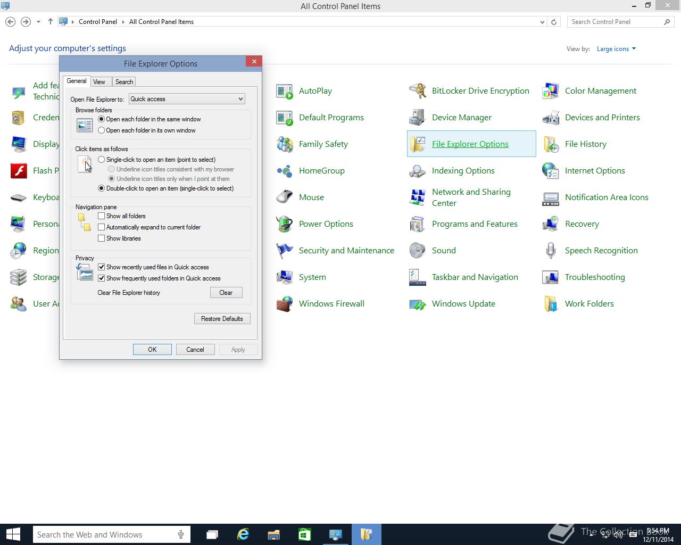Open Color Management icon
The image size is (681, 545).
pos(551,91)
